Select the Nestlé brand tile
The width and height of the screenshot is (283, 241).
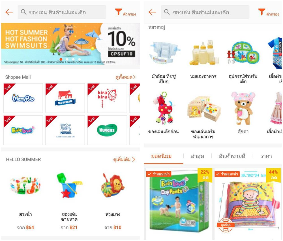click(x=65, y=130)
